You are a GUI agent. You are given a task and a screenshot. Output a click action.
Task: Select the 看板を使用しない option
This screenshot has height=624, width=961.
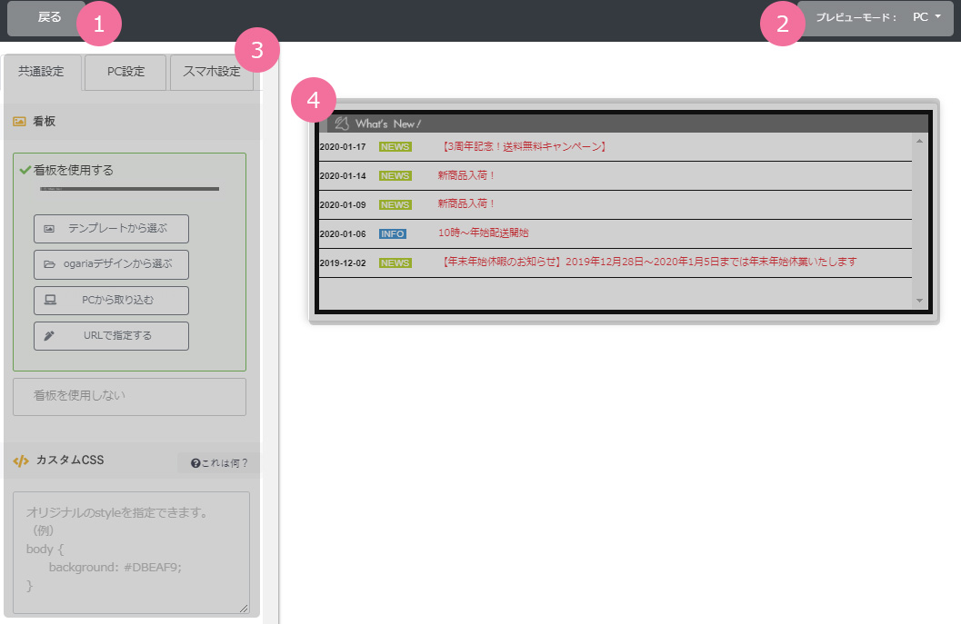pyautogui.click(x=129, y=396)
